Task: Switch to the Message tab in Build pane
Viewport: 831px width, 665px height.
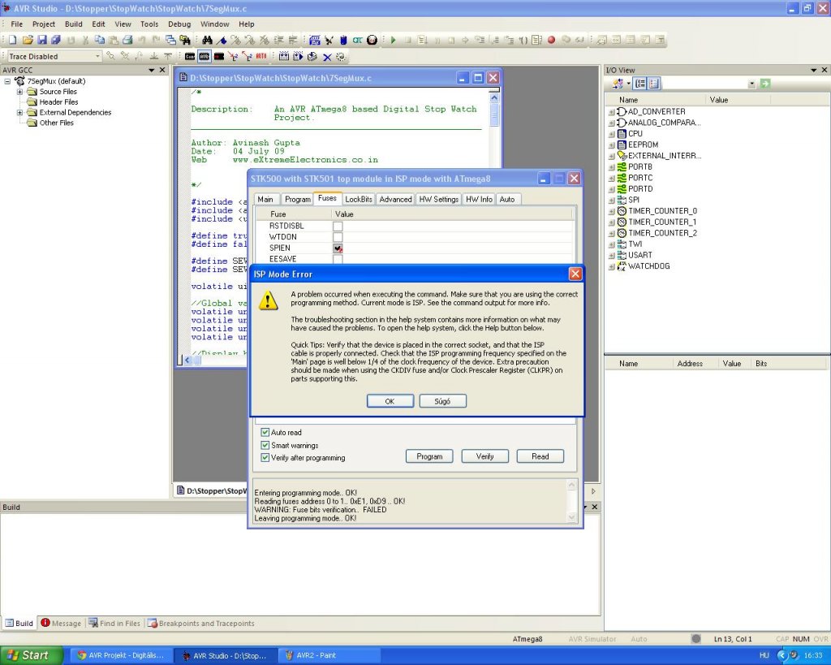Action: click(x=61, y=623)
